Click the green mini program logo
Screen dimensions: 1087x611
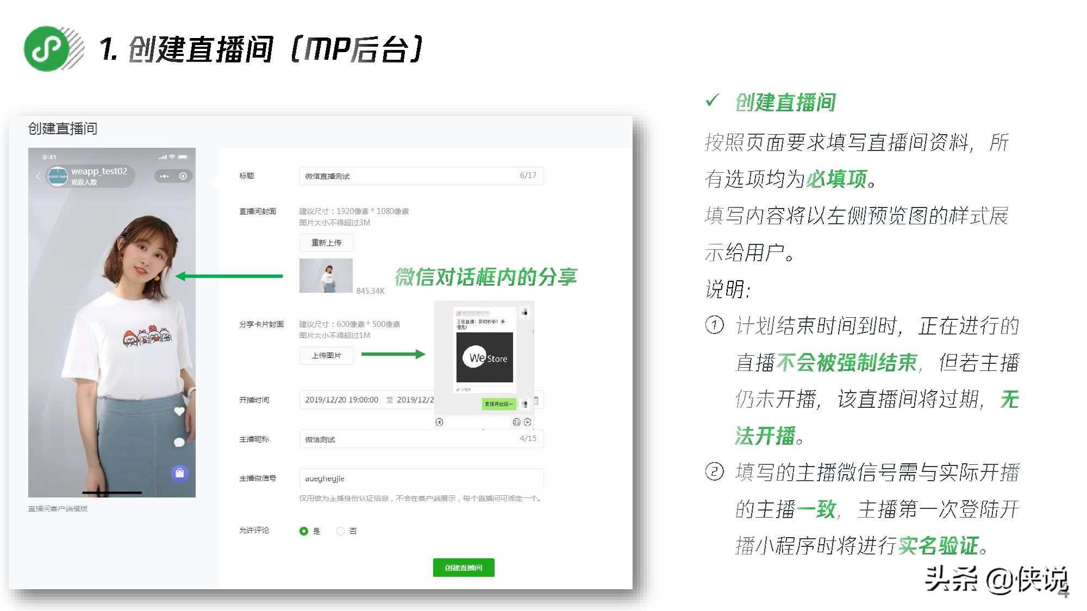click(x=47, y=49)
